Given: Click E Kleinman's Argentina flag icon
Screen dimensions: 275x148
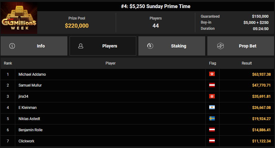Looking at the screenshot, I should pos(212,107).
